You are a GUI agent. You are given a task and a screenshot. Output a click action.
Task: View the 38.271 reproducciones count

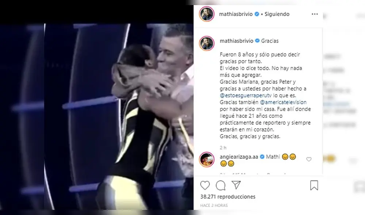click(228, 197)
